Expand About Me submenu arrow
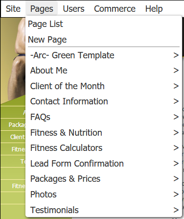 click(176, 71)
